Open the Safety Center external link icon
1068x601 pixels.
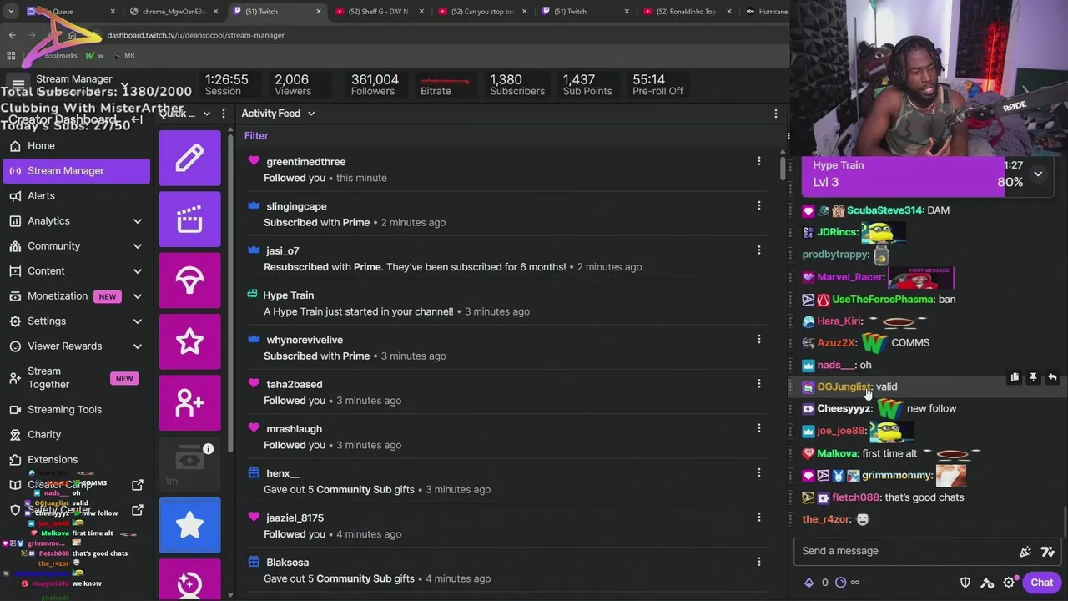(138, 509)
